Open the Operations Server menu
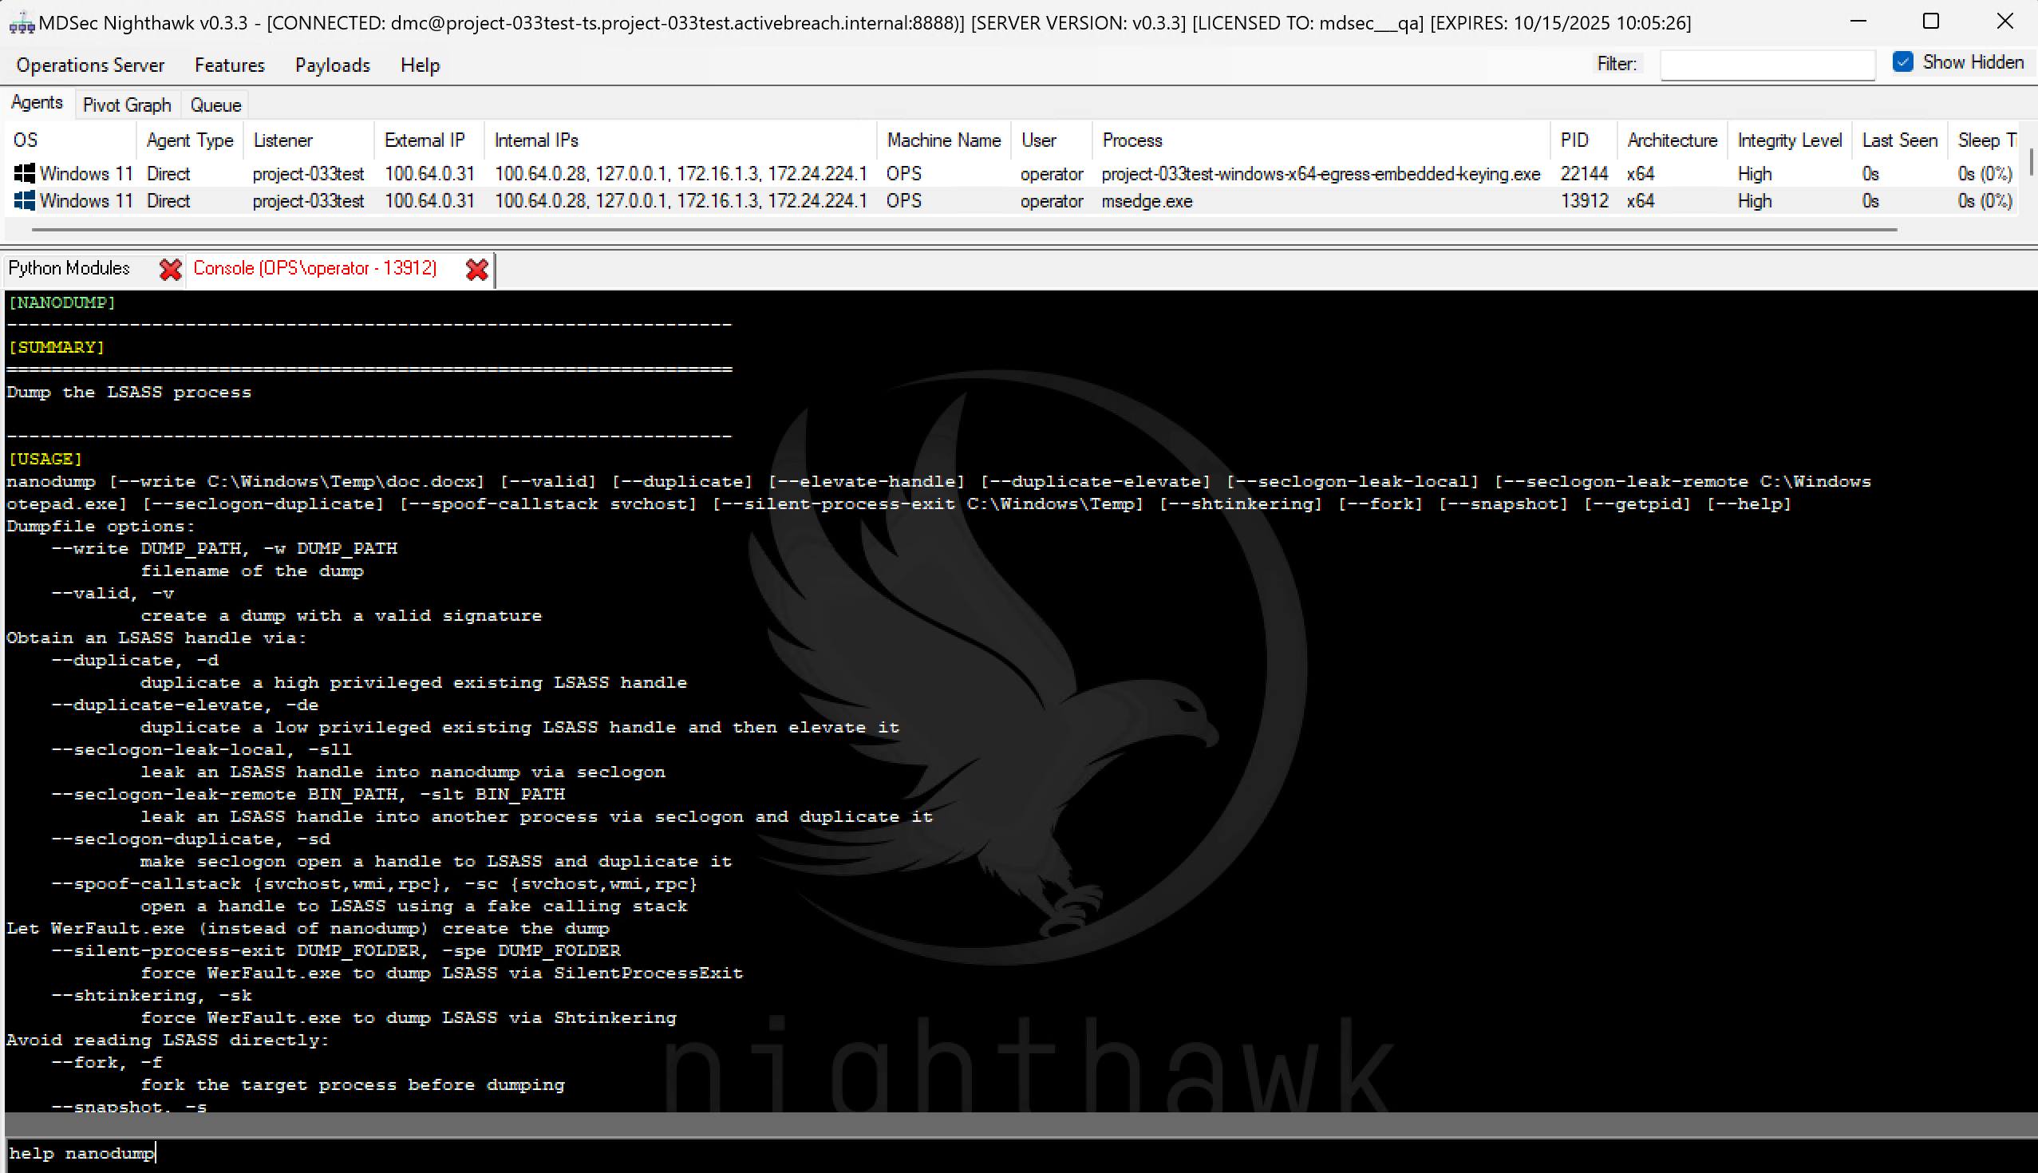2038x1173 pixels. 90,65
